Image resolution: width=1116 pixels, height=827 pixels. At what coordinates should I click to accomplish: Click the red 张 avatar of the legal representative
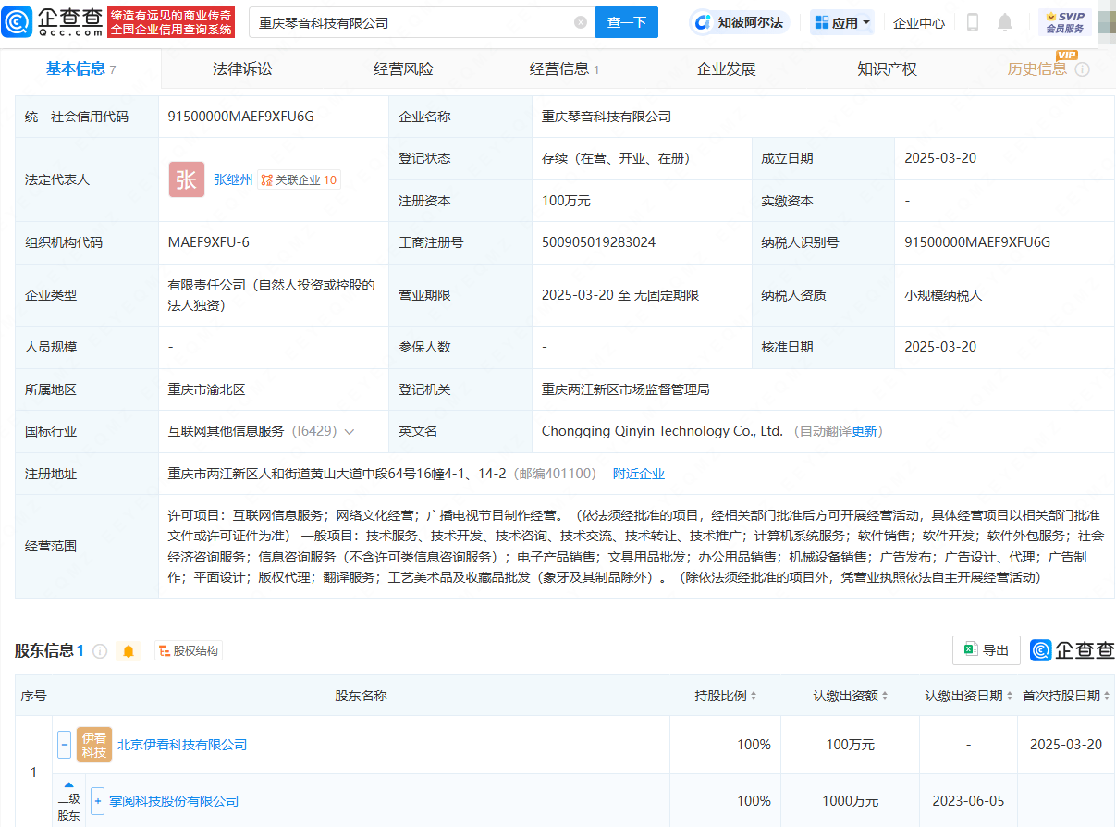(x=187, y=179)
